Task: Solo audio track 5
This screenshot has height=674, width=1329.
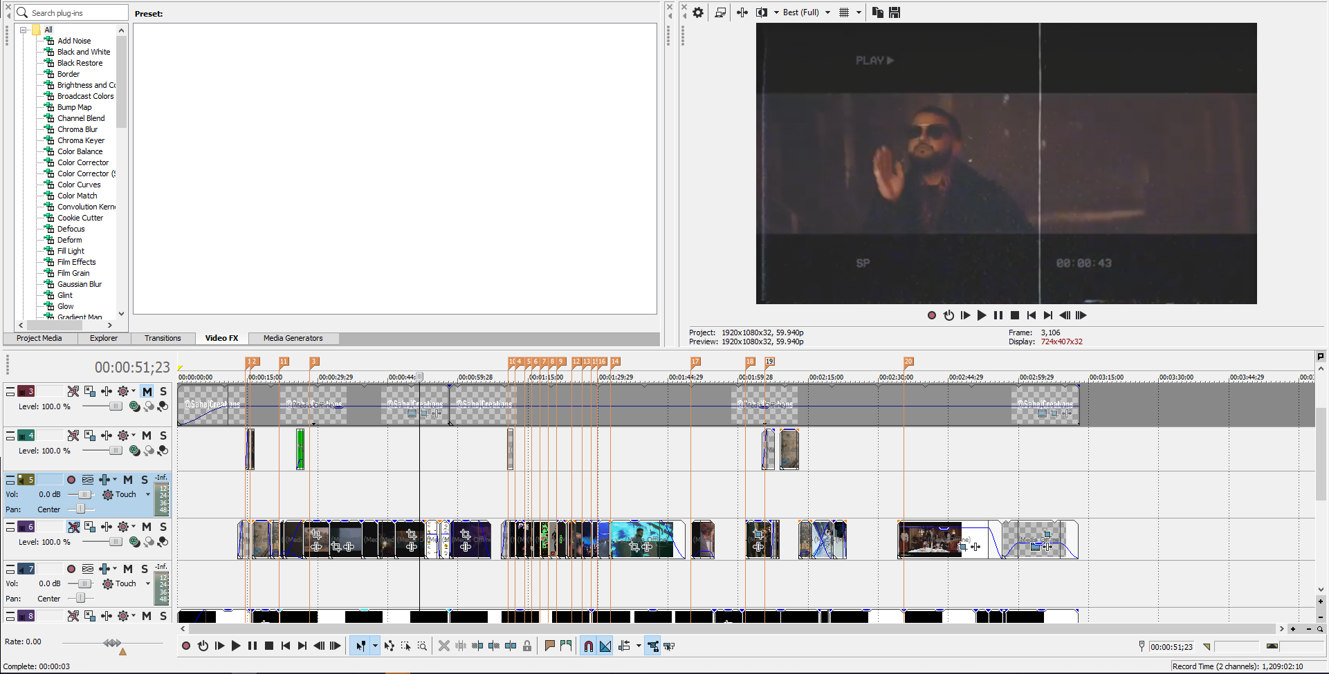Action: [145, 479]
